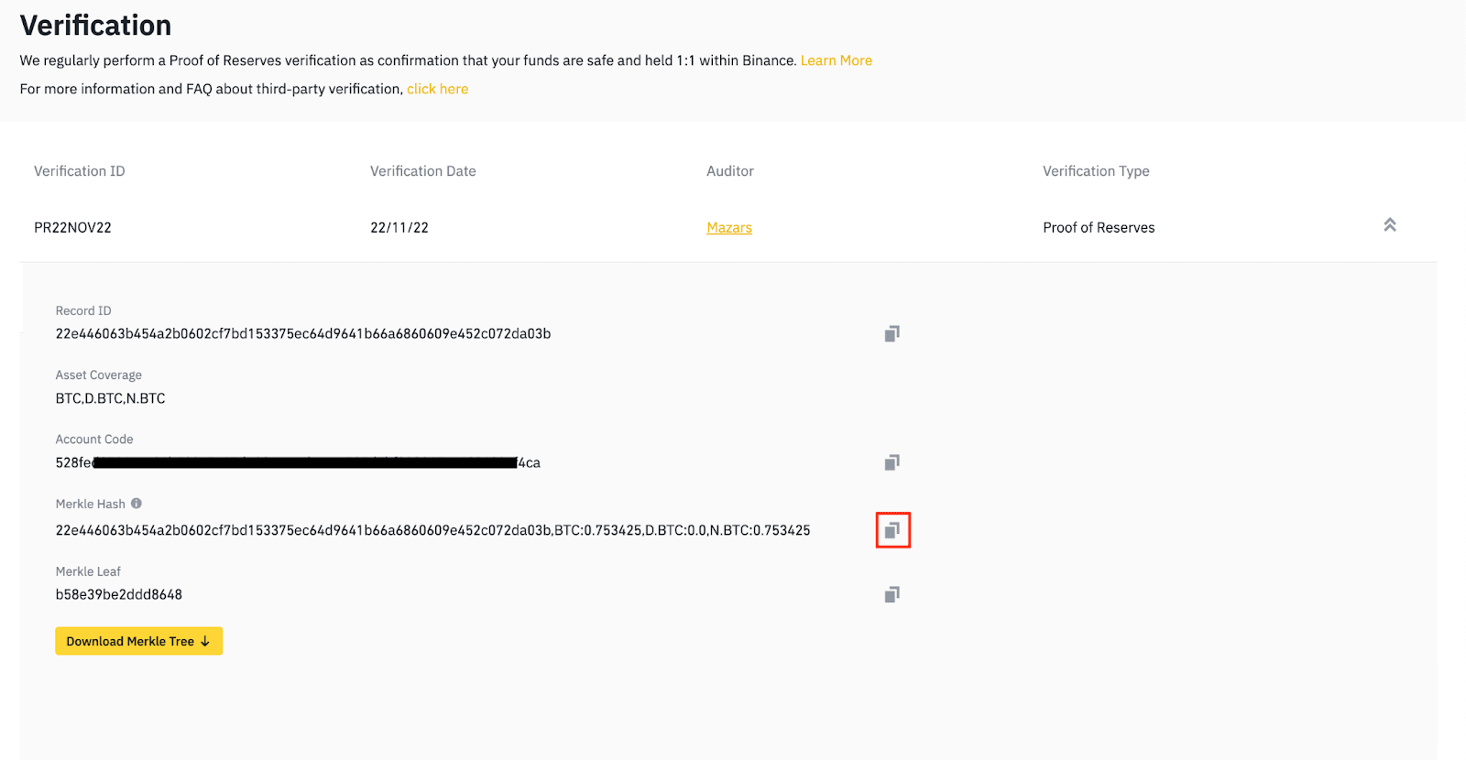Image resolution: width=1466 pixels, height=760 pixels.
Task: Click the Verification Date column header
Action: click(422, 171)
